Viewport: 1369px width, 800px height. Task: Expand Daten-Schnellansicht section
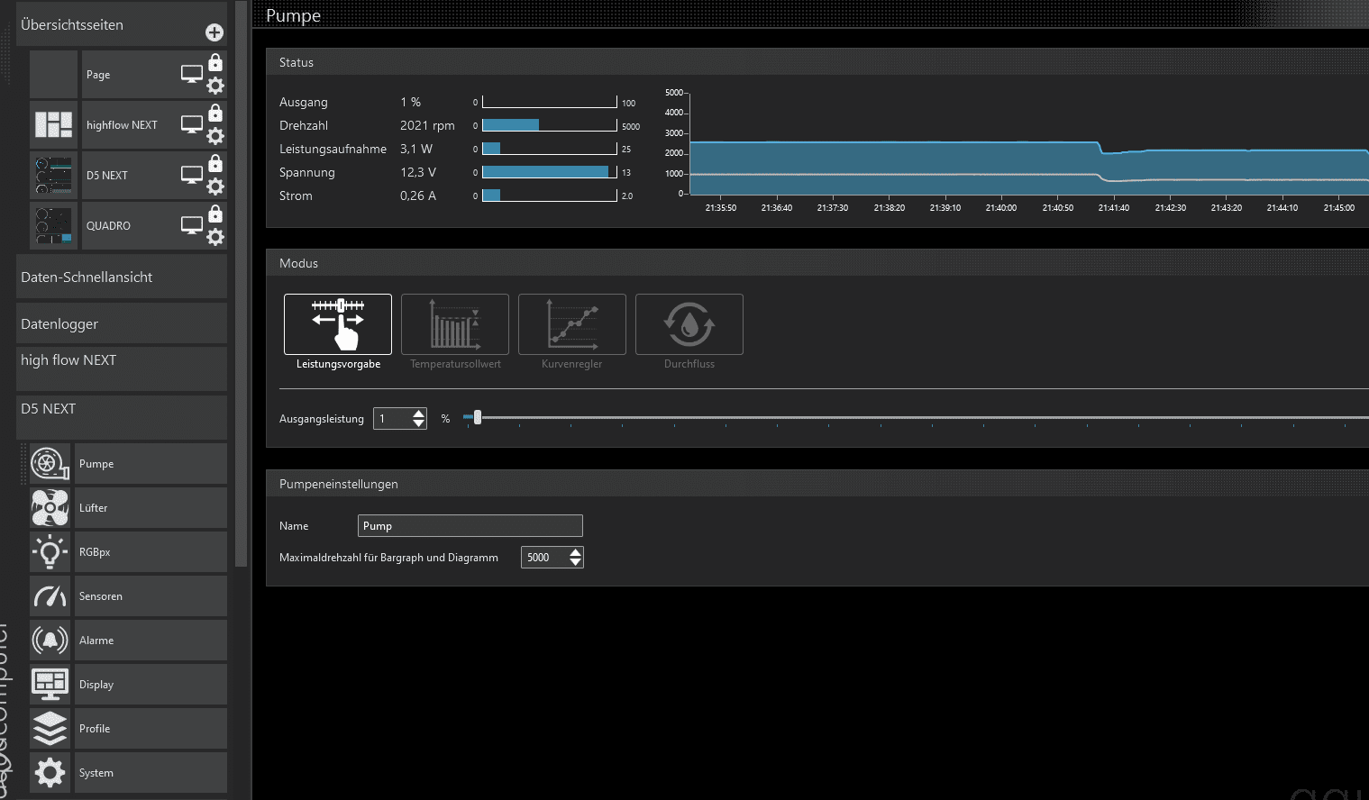pyautogui.click(x=122, y=277)
